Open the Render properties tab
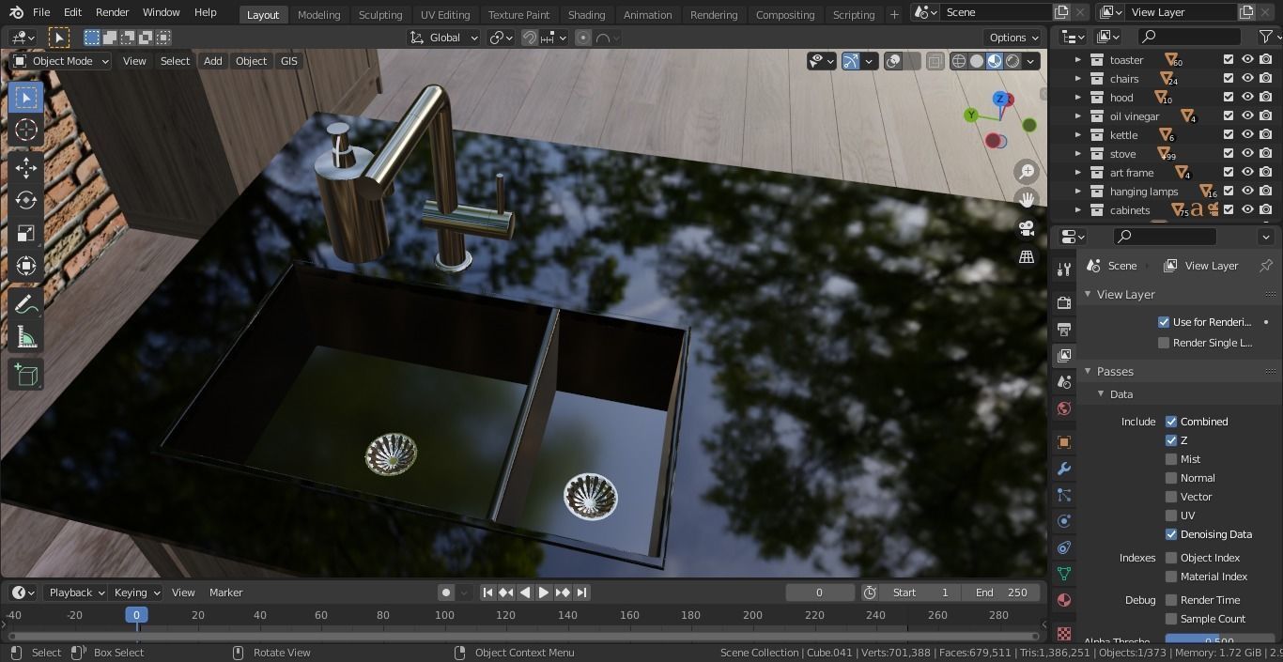The width and height of the screenshot is (1283, 662). click(x=1063, y=302)
